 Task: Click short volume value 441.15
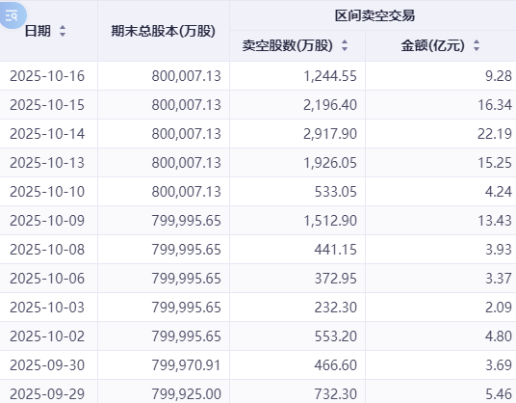pyautogui.click(x=336, y=250)
